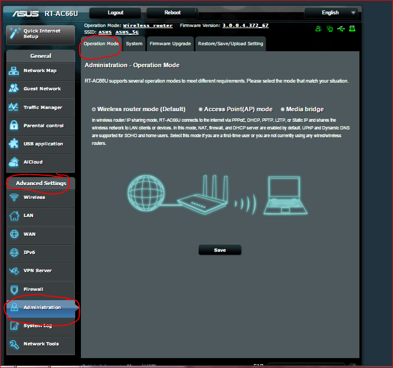Open the Firmware Upgrade tab
Screen dimensions: 393x368
[171, 44]
